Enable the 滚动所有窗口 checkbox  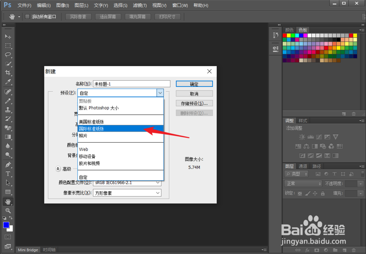point(27,16)
